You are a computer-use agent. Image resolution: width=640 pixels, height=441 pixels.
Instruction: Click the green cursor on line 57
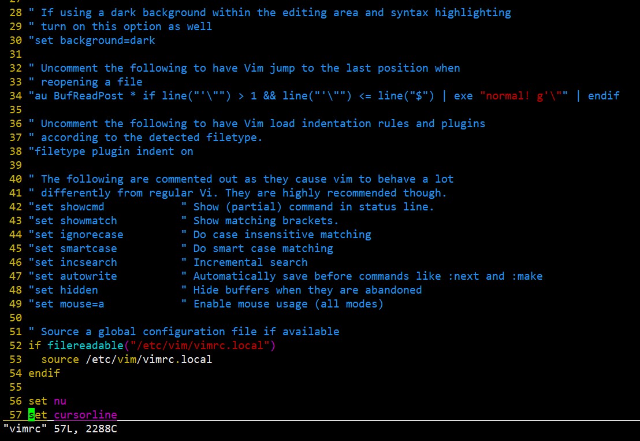31,415
